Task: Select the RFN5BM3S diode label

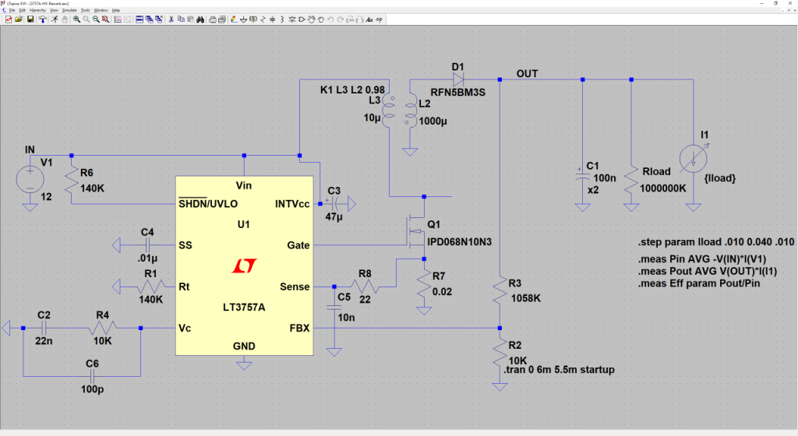Action: tap(458, 93)
